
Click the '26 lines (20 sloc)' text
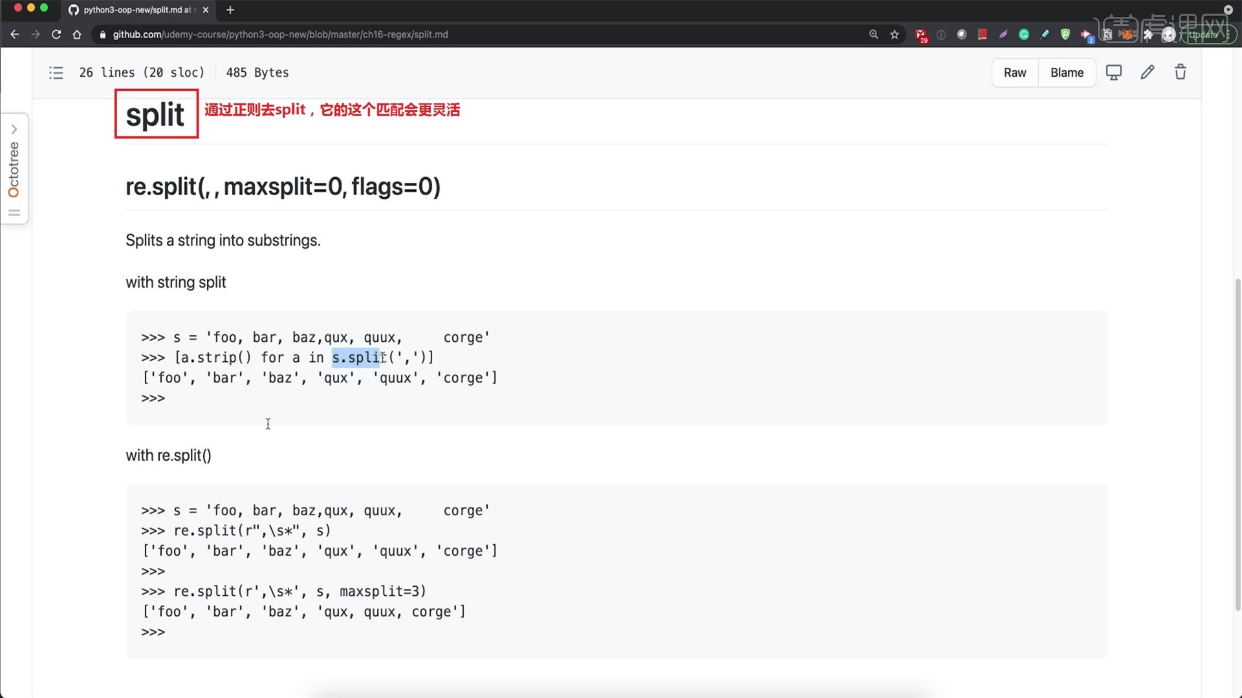(x=142, y=72)
